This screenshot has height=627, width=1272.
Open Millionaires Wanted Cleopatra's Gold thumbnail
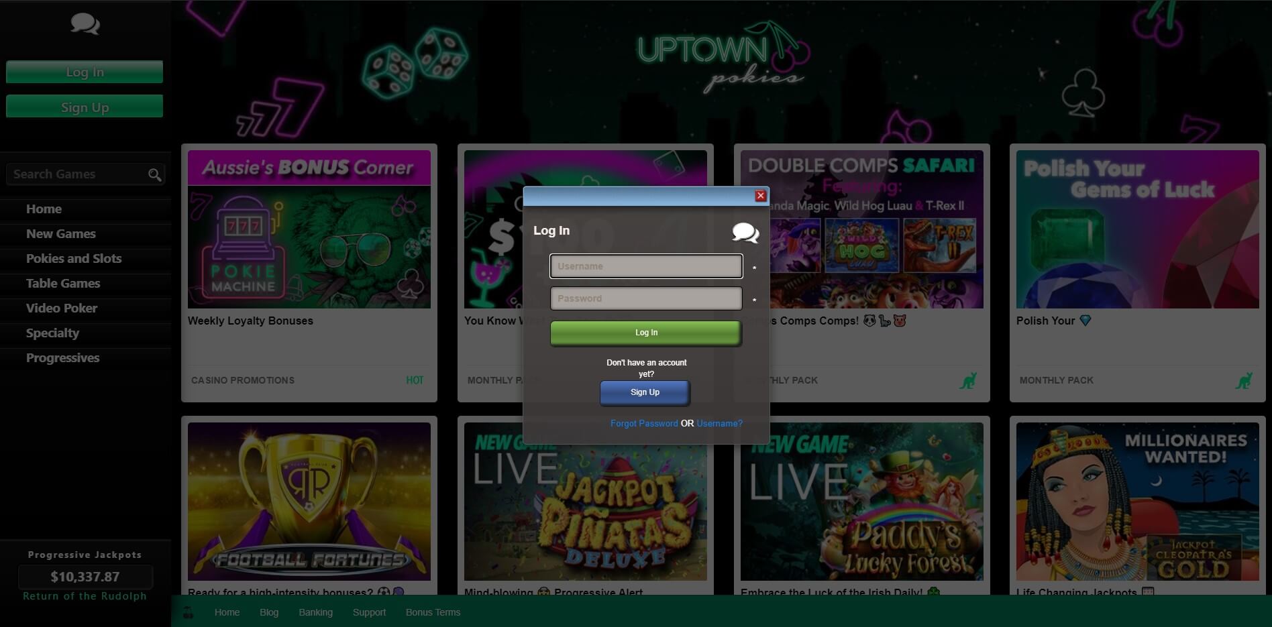(x=1138, y=502)
